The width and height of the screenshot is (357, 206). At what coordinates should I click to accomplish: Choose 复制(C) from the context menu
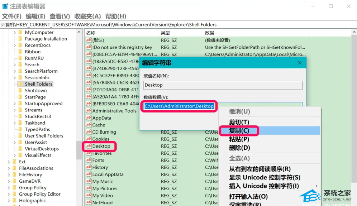point(239,131)
